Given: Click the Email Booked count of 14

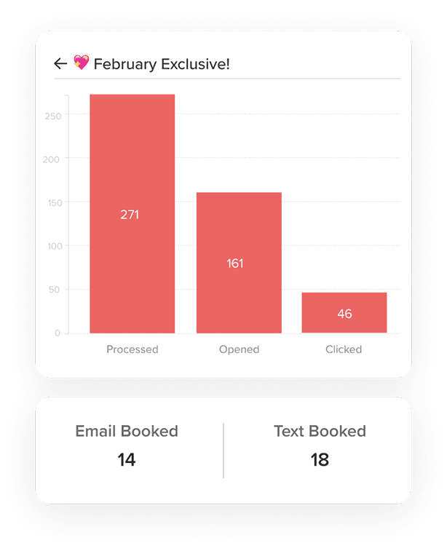Looking at the screenshot, I should pyautogui.click(x=127, y=459).
